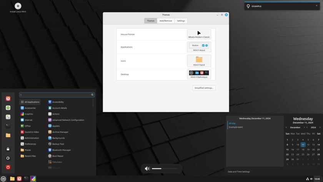Open the Terminal favorite in the menu sidebar
Image resolution: width=323 pixels, height=182 pixels.
tap(8, 126)
